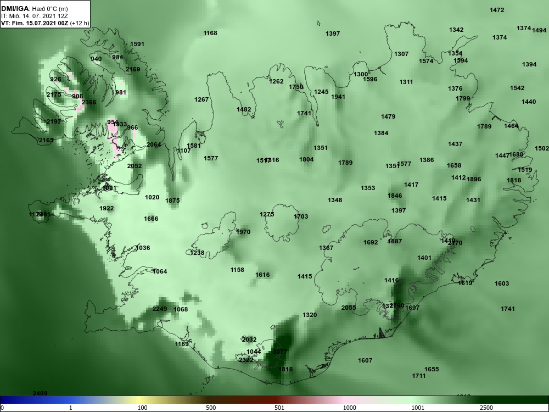Click the 1799 height label
The height and width of the screenshot is (412, 549).
tap(463, 98)
